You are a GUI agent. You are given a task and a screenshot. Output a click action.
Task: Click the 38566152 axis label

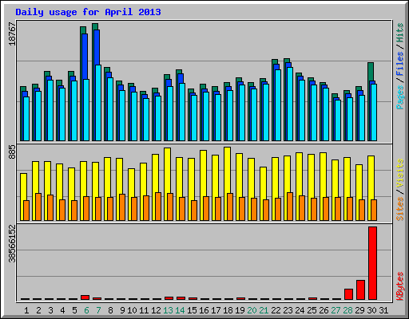(x=12, y=243)
